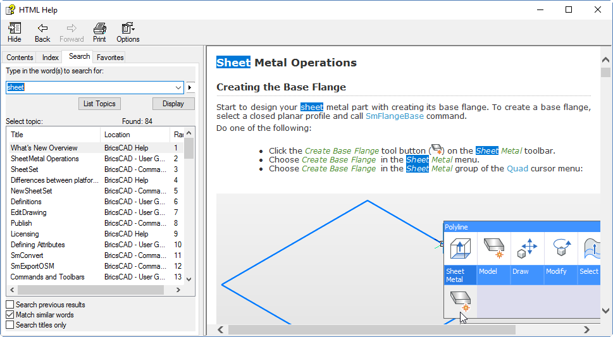
Task: Uncheck Match similar words checkbox
Action: coord(10,315)
